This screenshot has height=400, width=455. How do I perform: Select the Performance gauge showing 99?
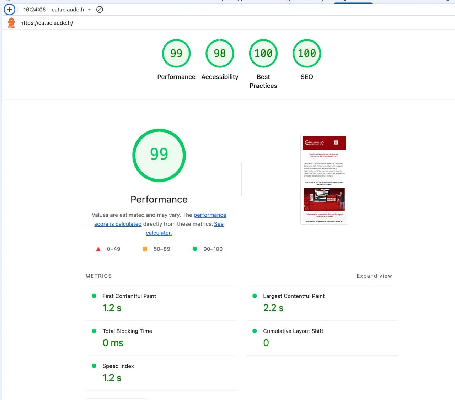pos(176,53)
